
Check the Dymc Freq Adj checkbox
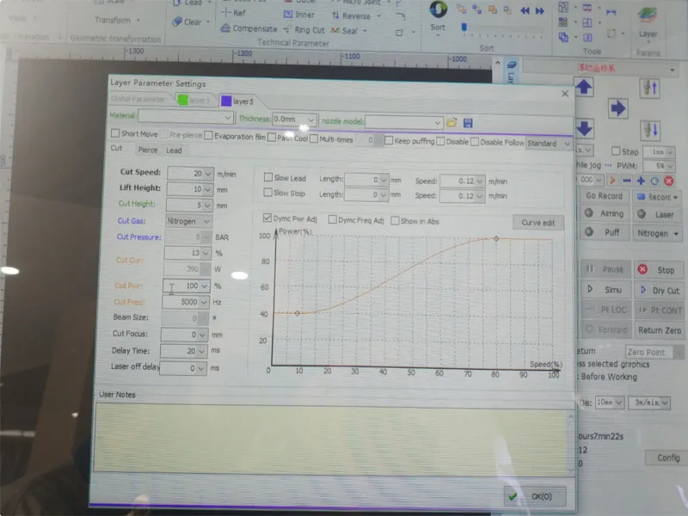pyautogui.click(x=333, y=219)
